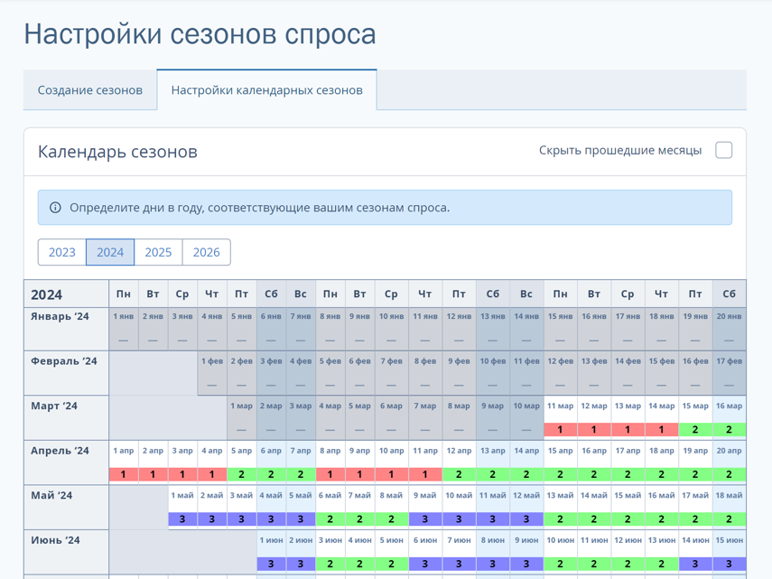
Task: Click season 3 value under 12 май
Action: [526, 519]
